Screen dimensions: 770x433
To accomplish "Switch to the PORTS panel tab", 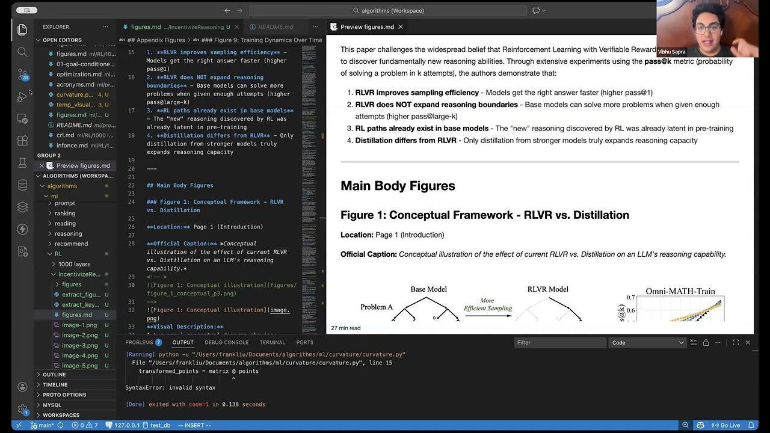I will coord(304,342).
